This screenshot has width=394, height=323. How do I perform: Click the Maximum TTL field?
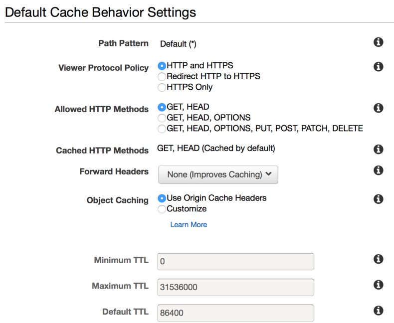235,287
